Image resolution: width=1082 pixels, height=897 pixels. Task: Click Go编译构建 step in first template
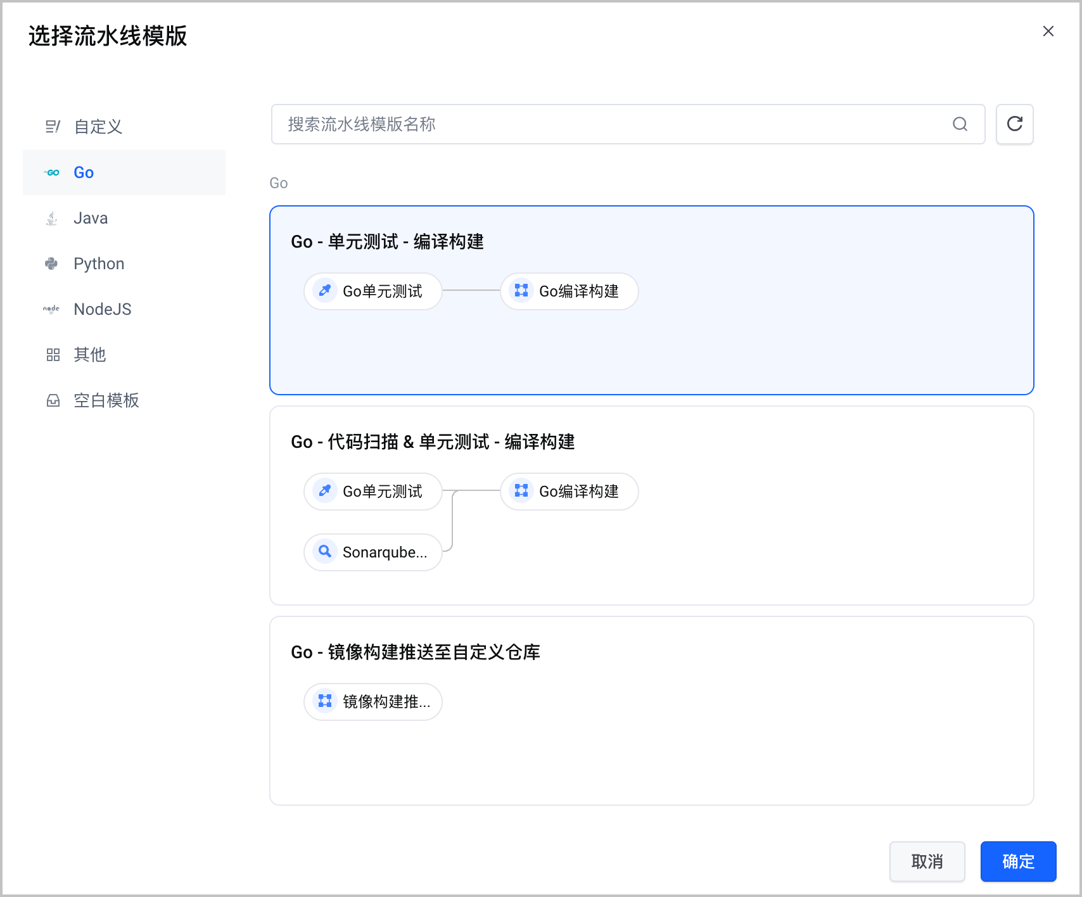570,291
